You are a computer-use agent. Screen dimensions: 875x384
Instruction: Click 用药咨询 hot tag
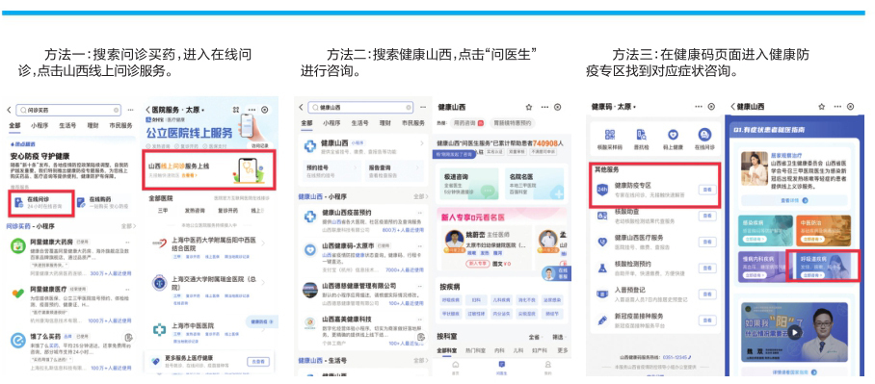click(x=467, y=122)
